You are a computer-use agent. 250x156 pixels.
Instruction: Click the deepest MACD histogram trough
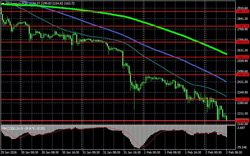[x=140, y=148]
